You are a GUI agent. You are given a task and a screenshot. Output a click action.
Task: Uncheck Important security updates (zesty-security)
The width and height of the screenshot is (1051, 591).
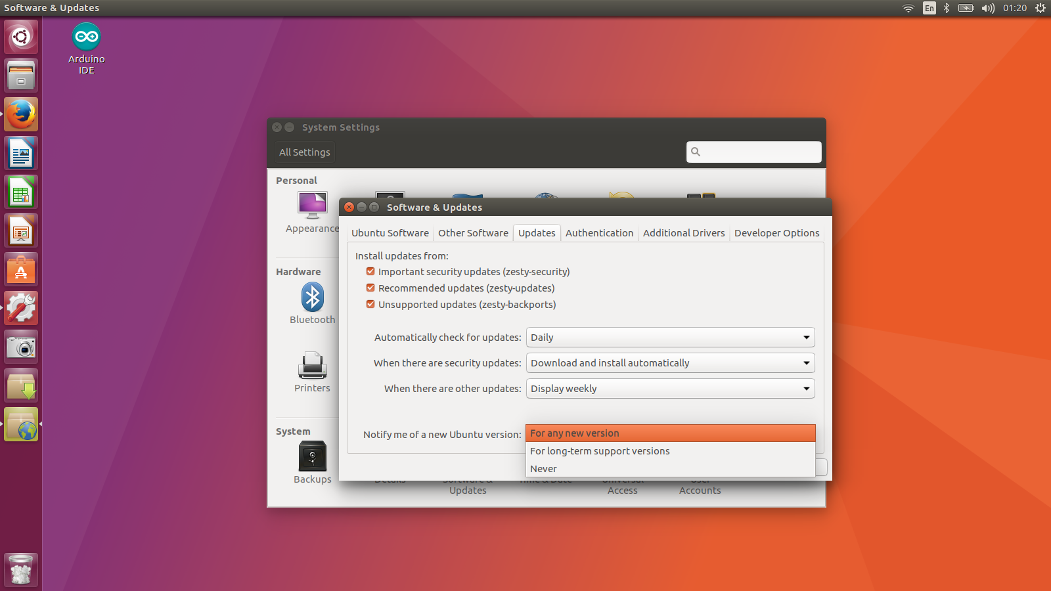pos(370,271)
